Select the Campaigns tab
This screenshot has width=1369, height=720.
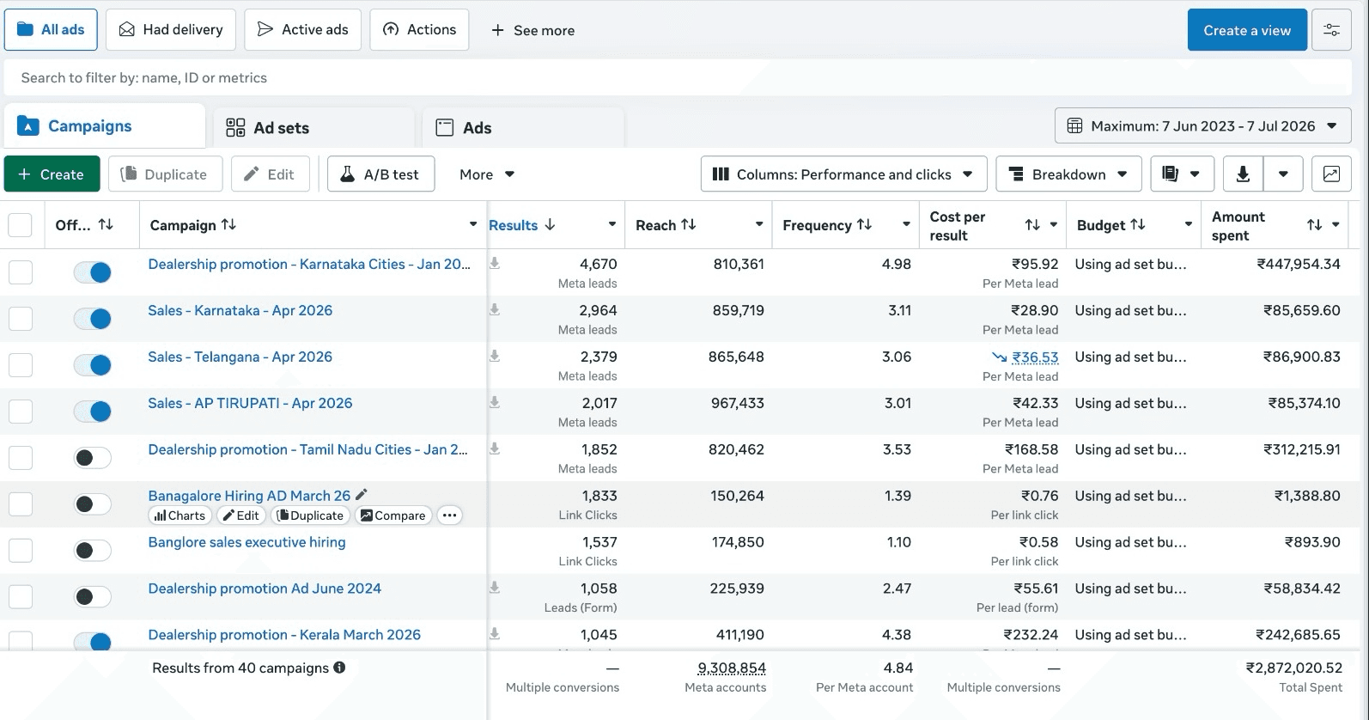tap(105, 126)
